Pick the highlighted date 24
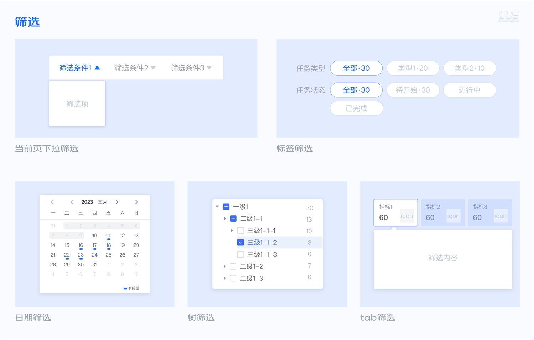The width and height of the screenshot is (534, 340). 94,255
